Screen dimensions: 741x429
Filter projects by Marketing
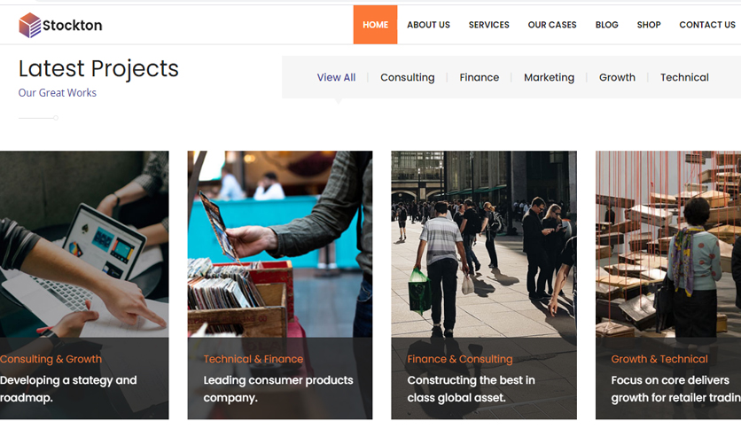click(x=550, y=77)
